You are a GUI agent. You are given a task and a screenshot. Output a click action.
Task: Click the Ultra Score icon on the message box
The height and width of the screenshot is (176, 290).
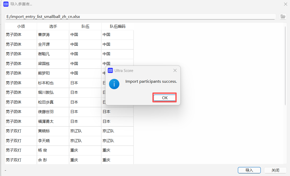pyautogui.click(x=110, y=70)
